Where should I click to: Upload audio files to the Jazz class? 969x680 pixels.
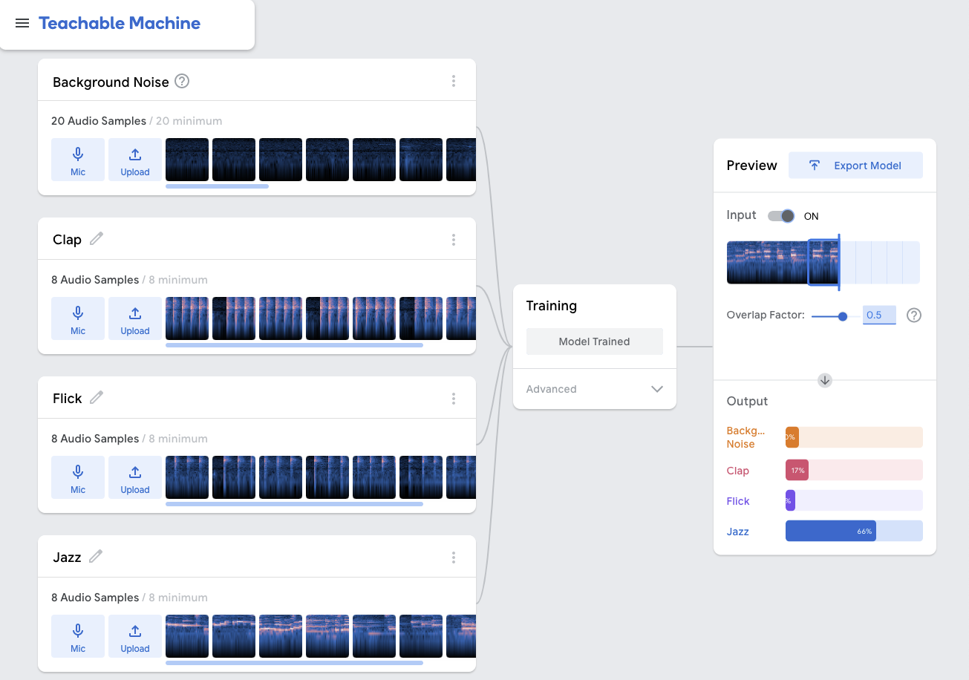135,636
